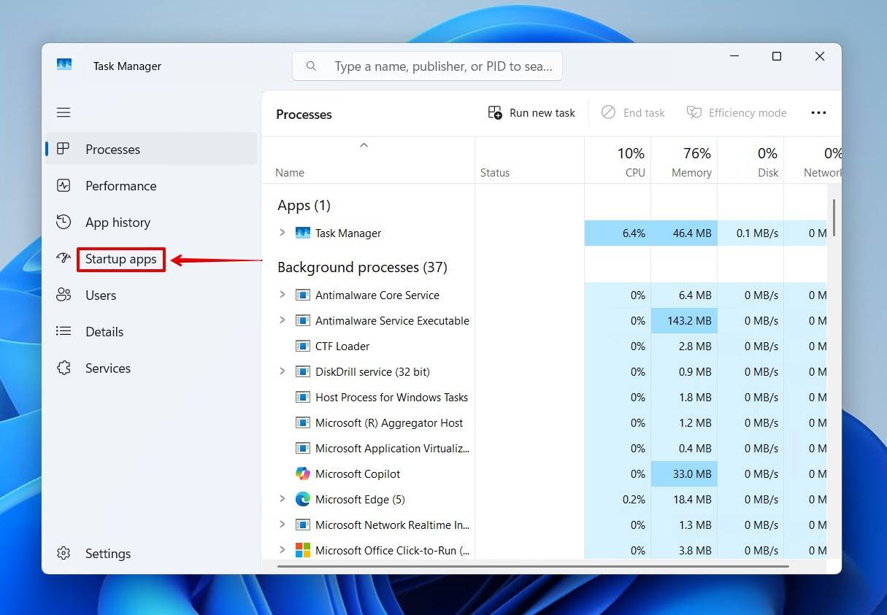Click the Efficiency mode button label
This screenshot has height=615, width=887.
[748, 113]
